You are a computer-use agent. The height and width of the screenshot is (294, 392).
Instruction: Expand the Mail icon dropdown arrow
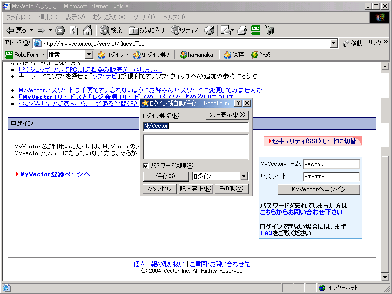pyautogui.click(x=232, y=30)
